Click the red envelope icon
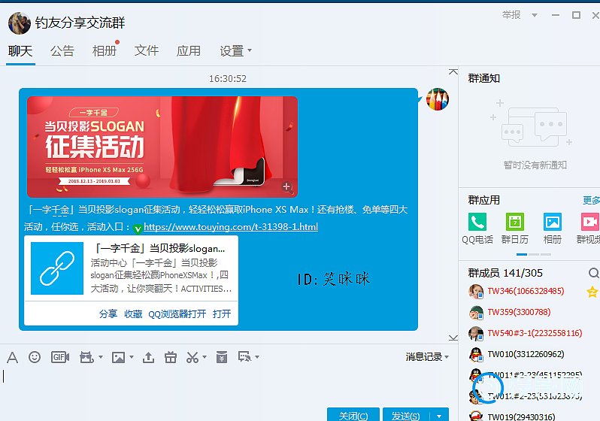 pyautogui.click(x=222, y=357)
